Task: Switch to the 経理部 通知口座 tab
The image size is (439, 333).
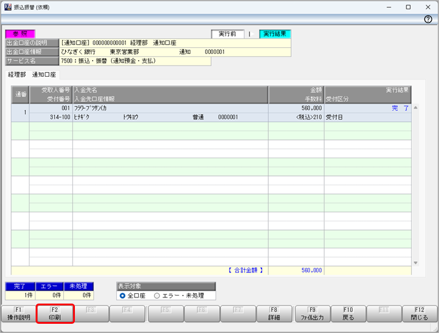Action: (32, 75)
